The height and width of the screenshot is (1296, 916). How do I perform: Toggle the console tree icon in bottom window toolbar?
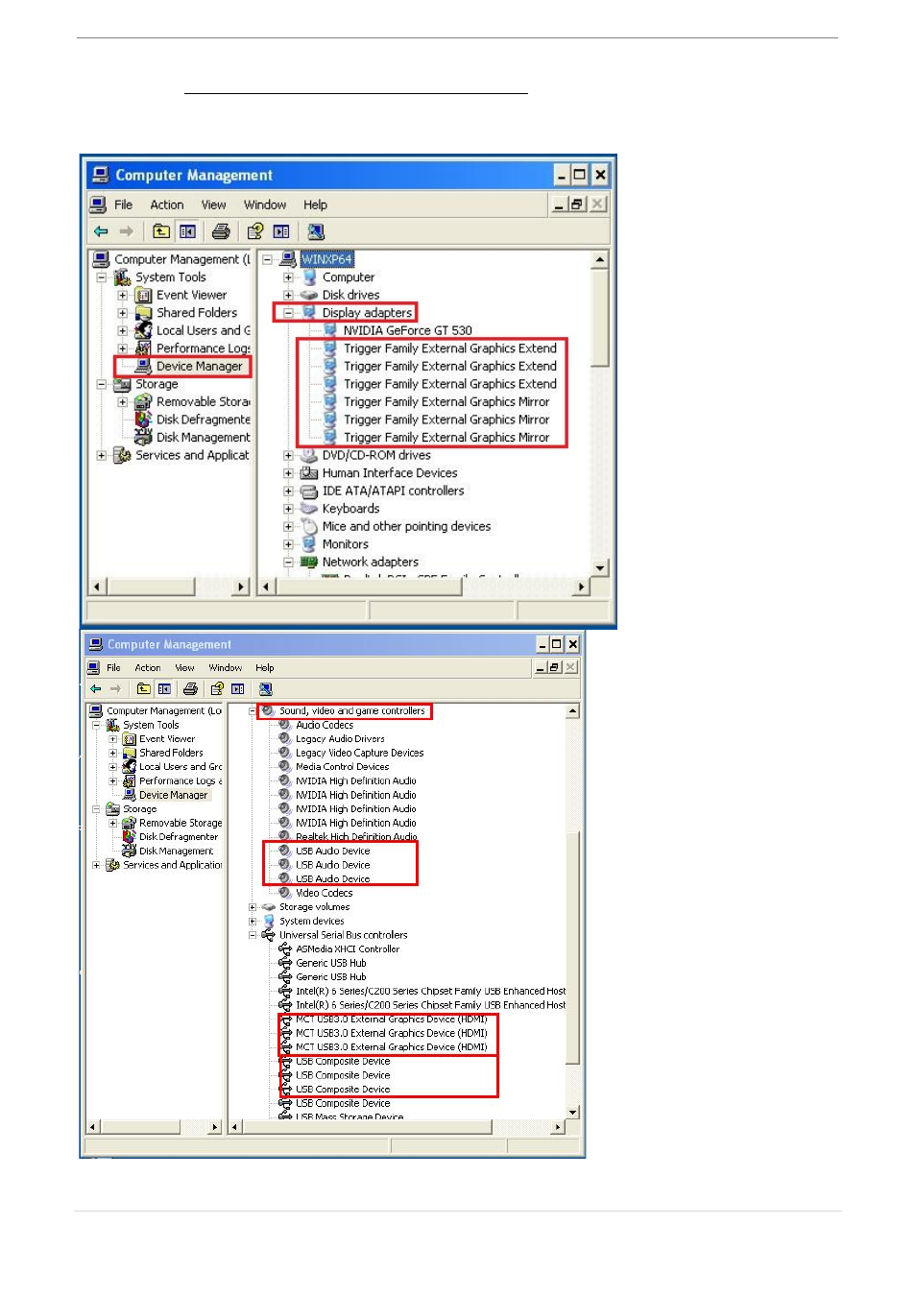tap(164, 688)
